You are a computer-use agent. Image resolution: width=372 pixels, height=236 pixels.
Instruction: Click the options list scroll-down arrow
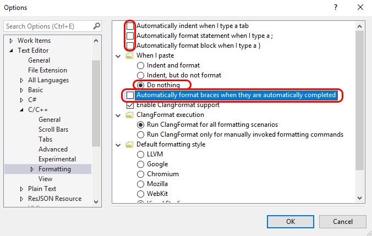360,198
